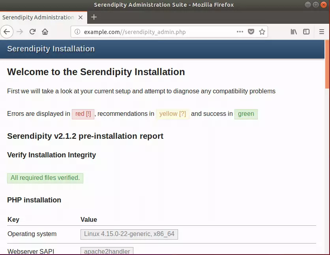Open the Firefox home page
The width and height of the screenshot is (330, 255).
45,32
